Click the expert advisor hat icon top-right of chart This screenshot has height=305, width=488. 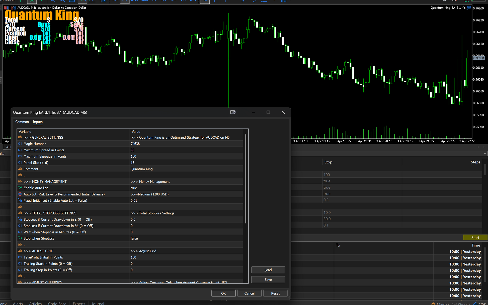[469, 8]
